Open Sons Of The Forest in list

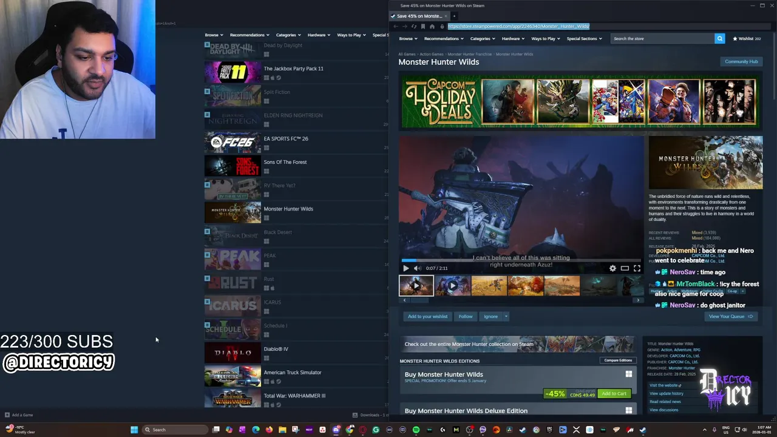[296, 166]
